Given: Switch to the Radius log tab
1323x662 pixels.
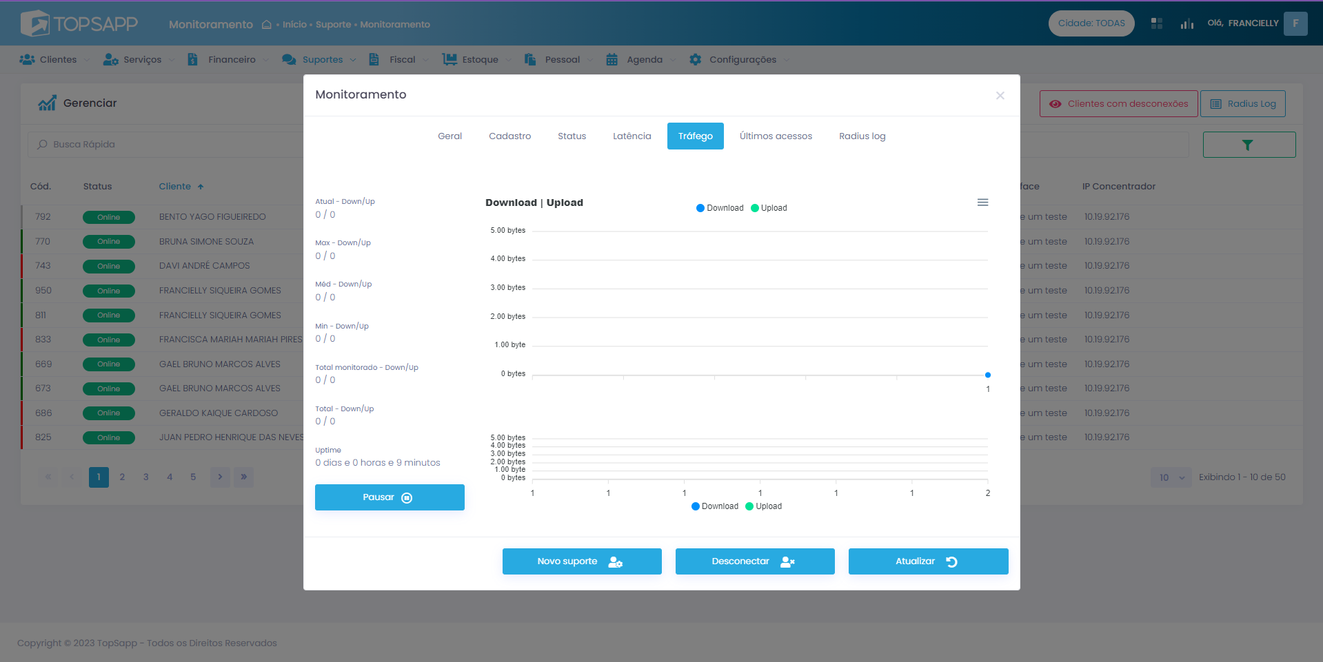Looking at the screenshot, I should pyautogui.click(x=862, y=136).
